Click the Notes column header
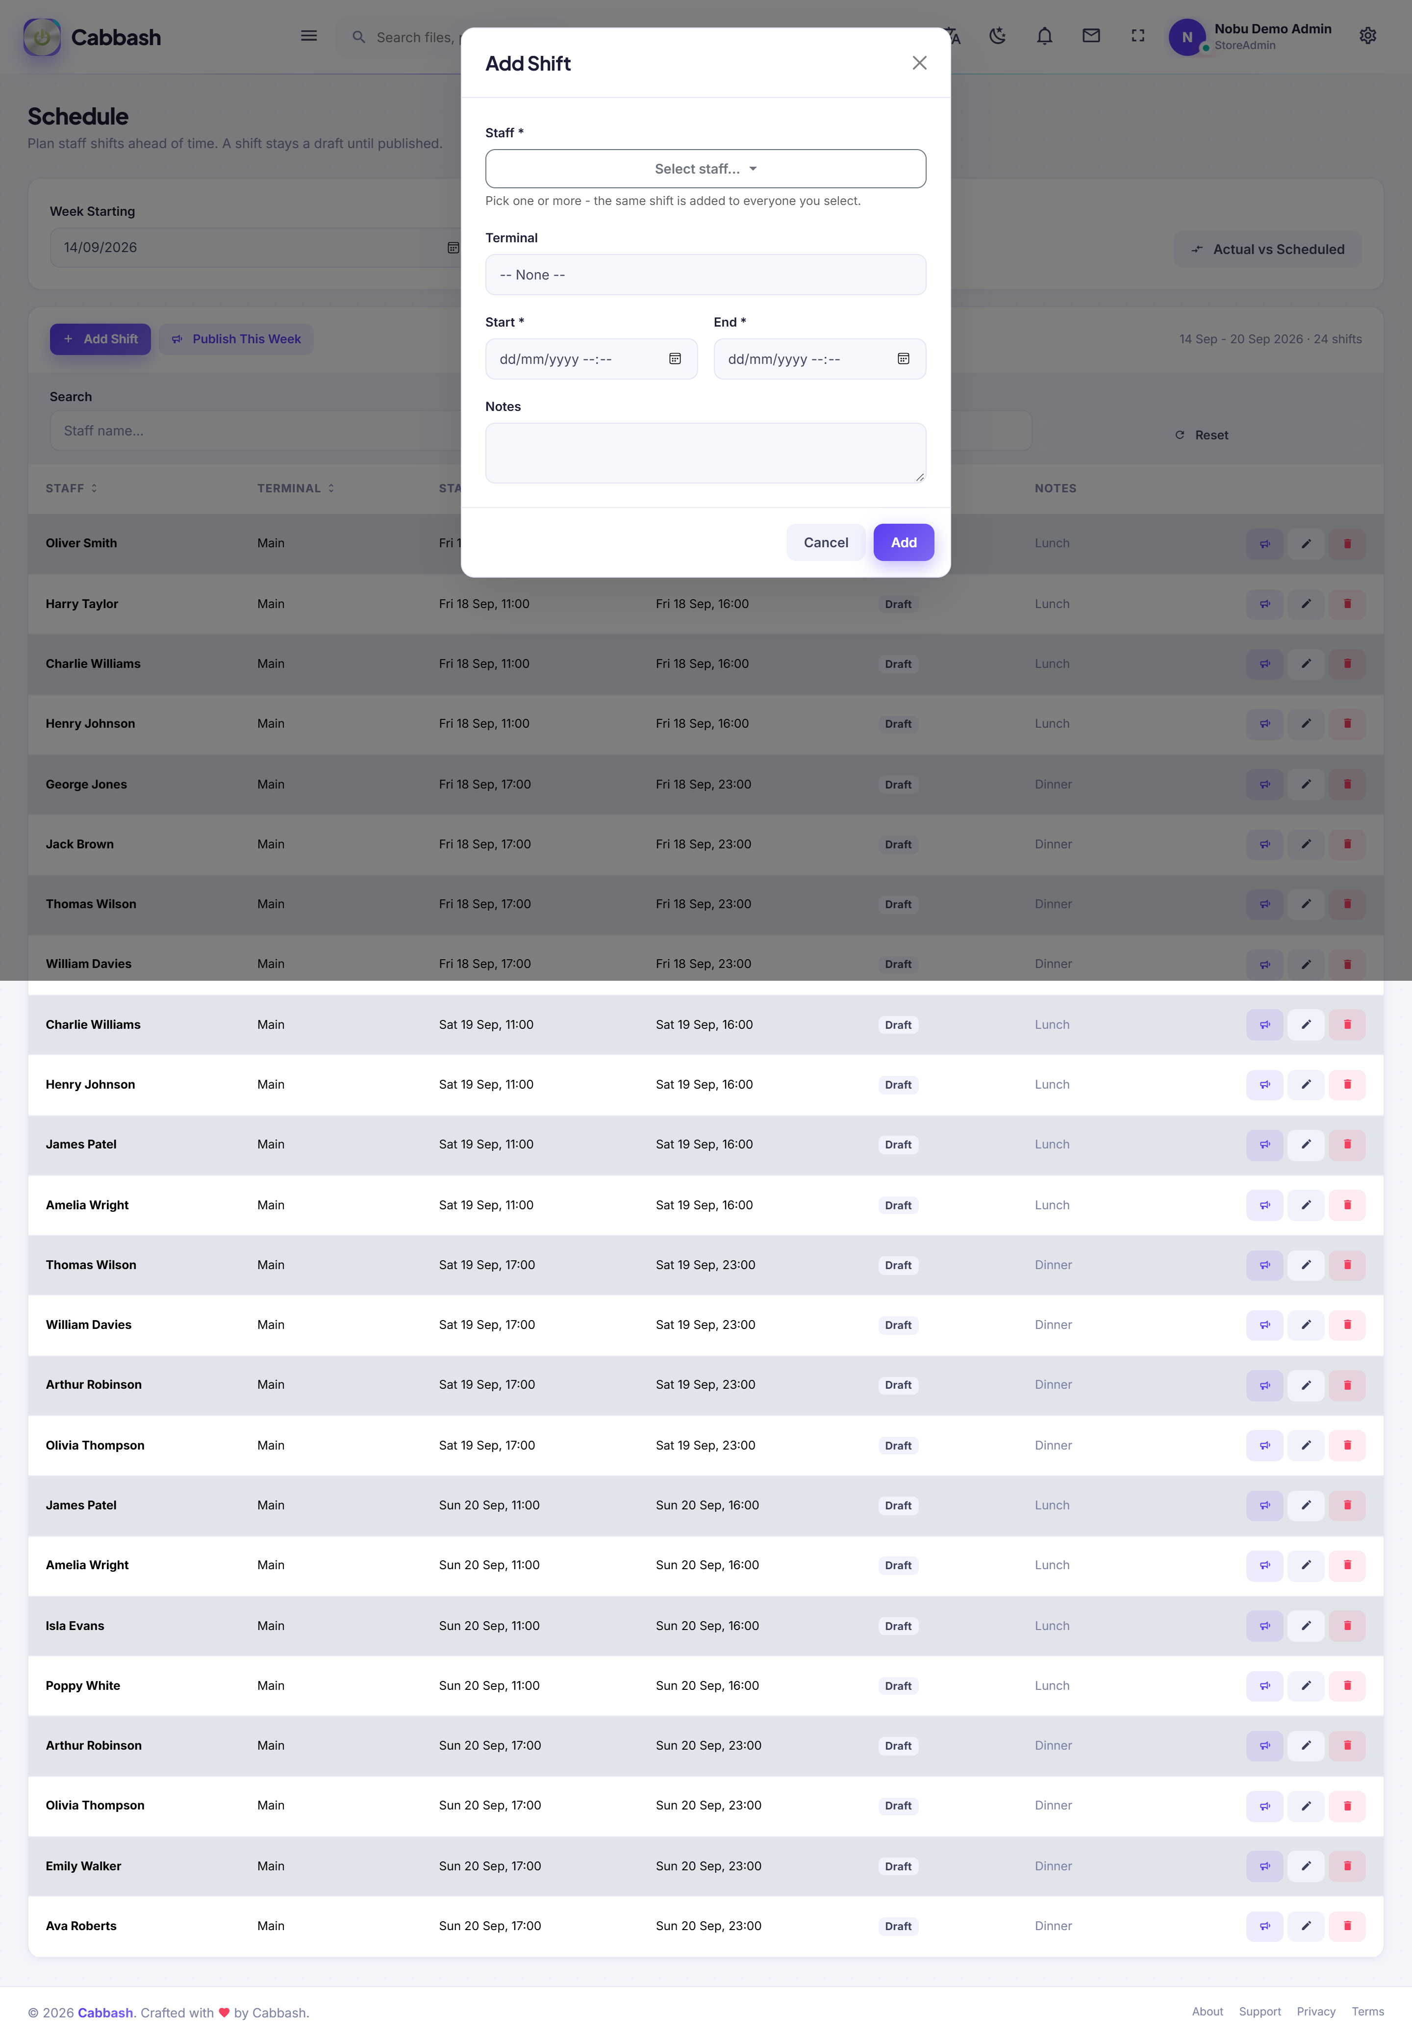This screenshot has height=2038, width=1412. click(x=1056, y=488)
